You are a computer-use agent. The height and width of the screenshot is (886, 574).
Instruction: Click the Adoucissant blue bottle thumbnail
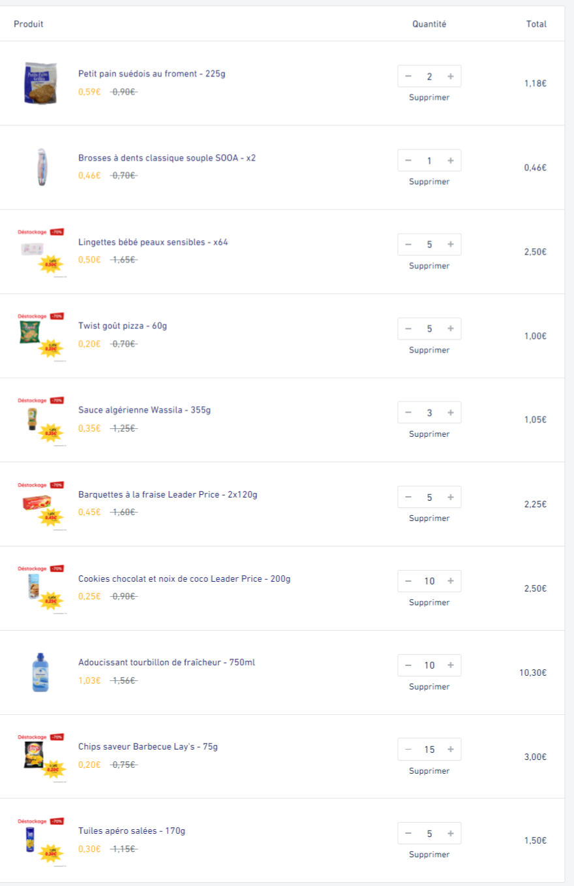click(40, 672)
